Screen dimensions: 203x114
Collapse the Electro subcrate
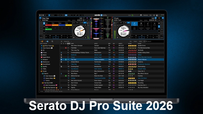click(x=42, y=73)
